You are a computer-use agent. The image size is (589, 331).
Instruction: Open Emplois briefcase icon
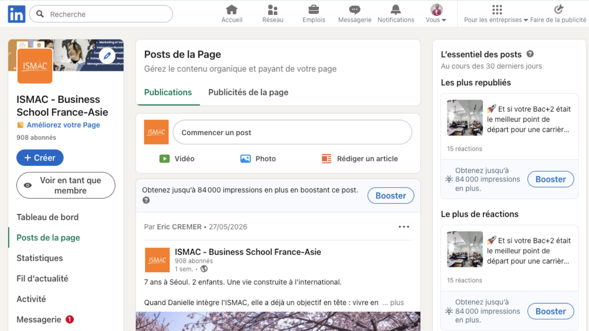click(314, 9)
